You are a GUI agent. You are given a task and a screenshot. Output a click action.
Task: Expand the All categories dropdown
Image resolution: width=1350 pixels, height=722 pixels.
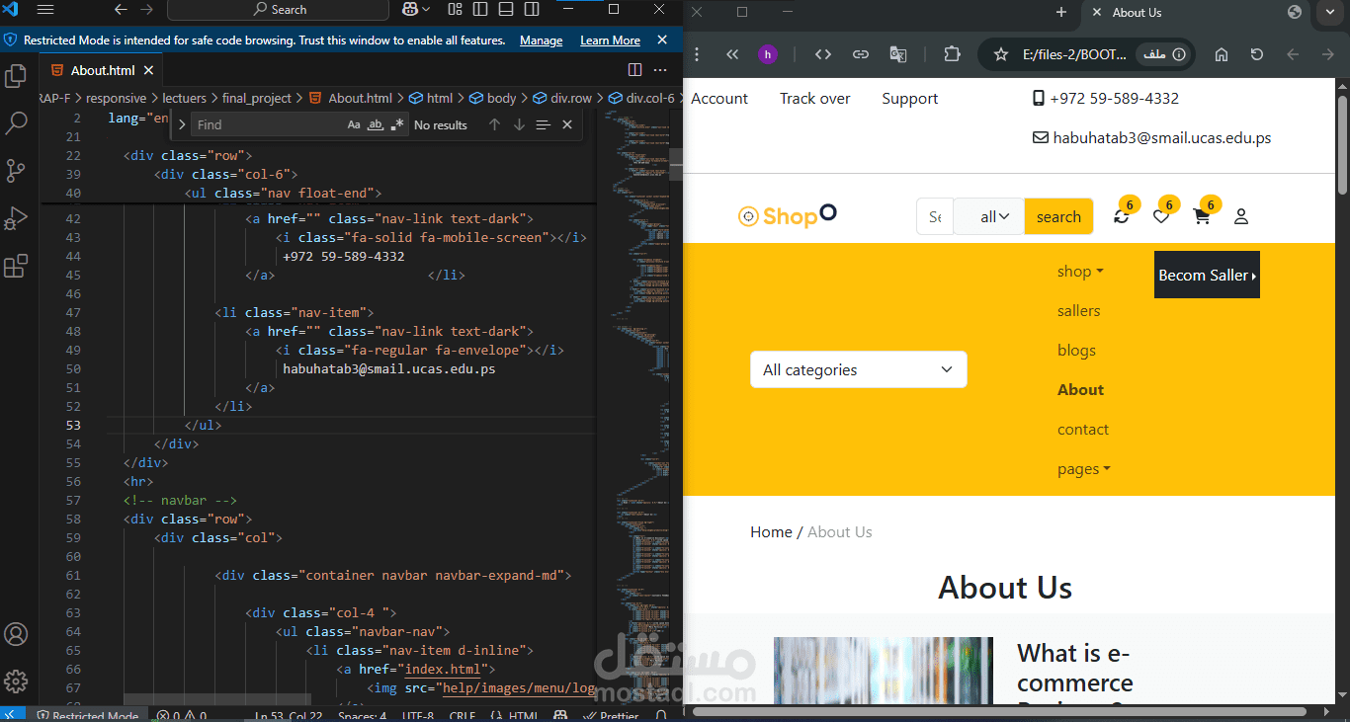(x=858, y=369)
